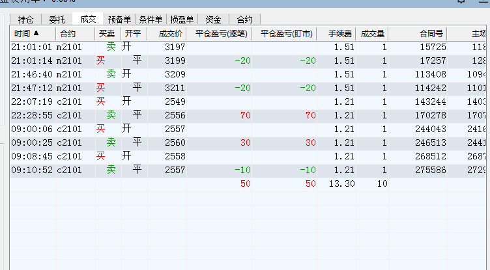Click the total fee value 13.30
Screen dimensions: 490x270
[341, 184]
